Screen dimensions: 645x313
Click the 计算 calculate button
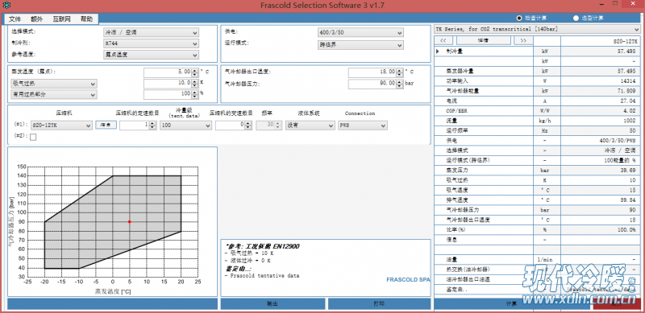[512, 304]
